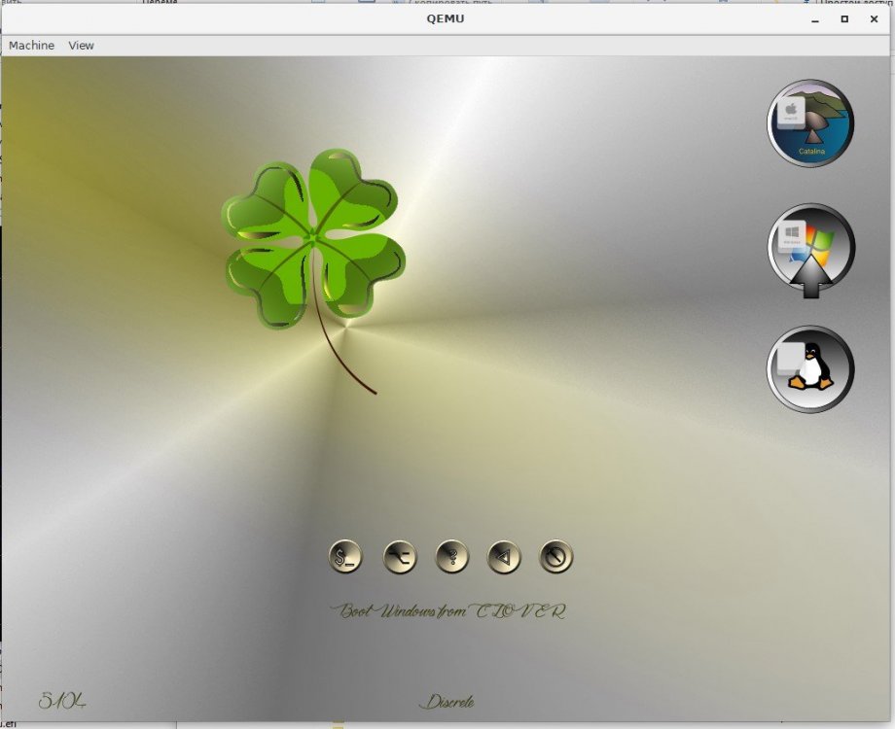Click the shutdown power icon
The image size is (895, 729).
[555, 557]
